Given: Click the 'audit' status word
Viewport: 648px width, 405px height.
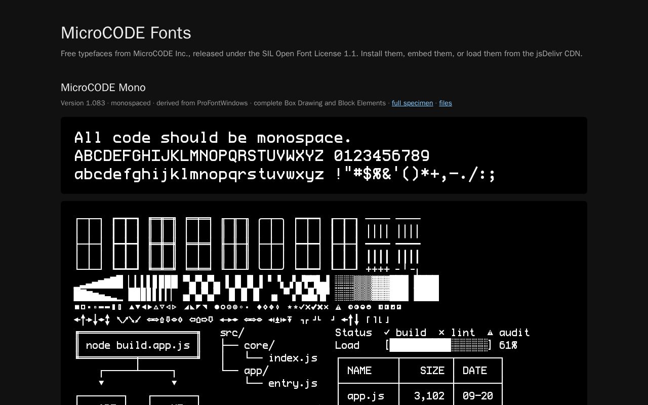Looking at the screenshot, I should point(514,333).
